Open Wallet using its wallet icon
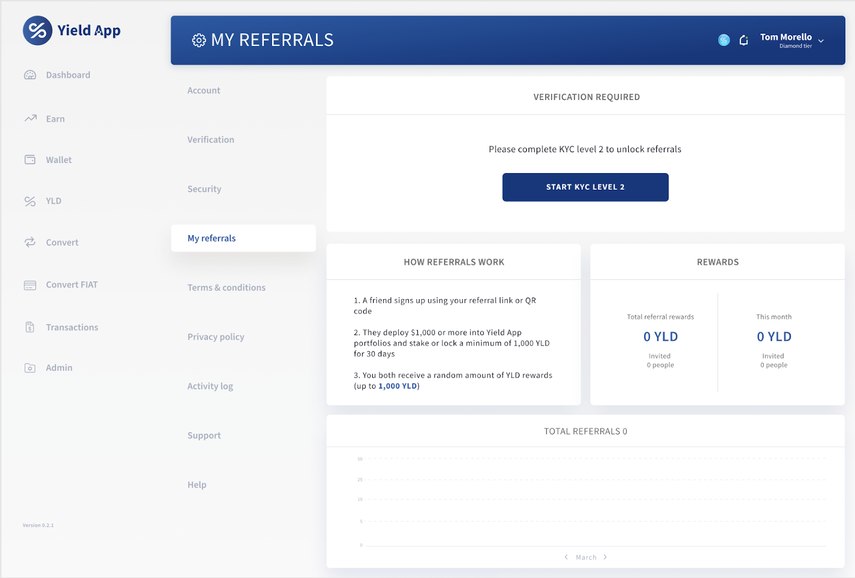The image size is (855, 578). tap(30, 160)
